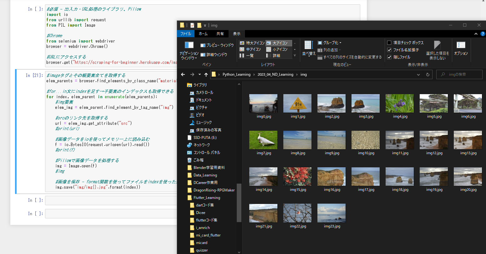Go back in Explorer navigation

[183, 74]
